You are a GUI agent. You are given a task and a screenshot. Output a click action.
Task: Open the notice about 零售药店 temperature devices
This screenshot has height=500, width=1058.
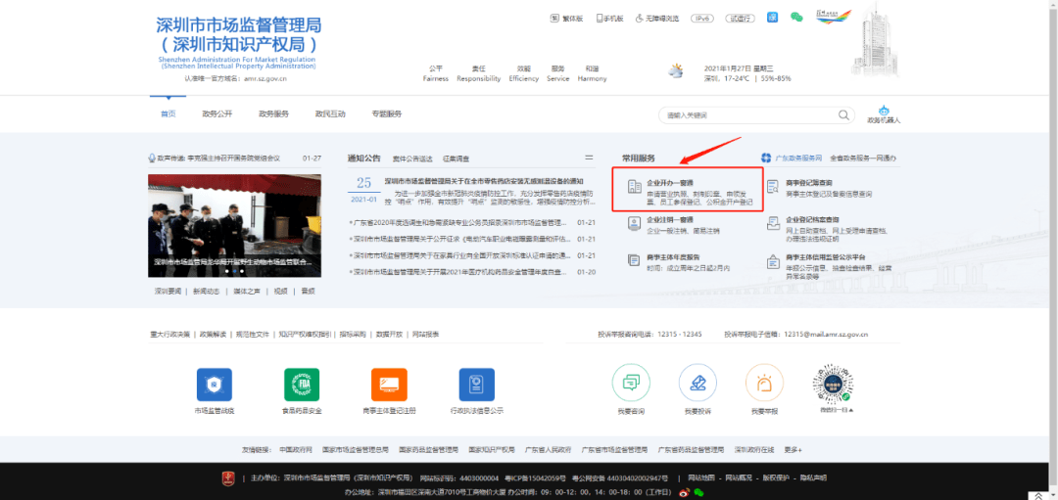point(484,181)
